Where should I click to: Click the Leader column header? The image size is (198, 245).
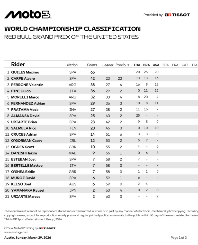108,65
